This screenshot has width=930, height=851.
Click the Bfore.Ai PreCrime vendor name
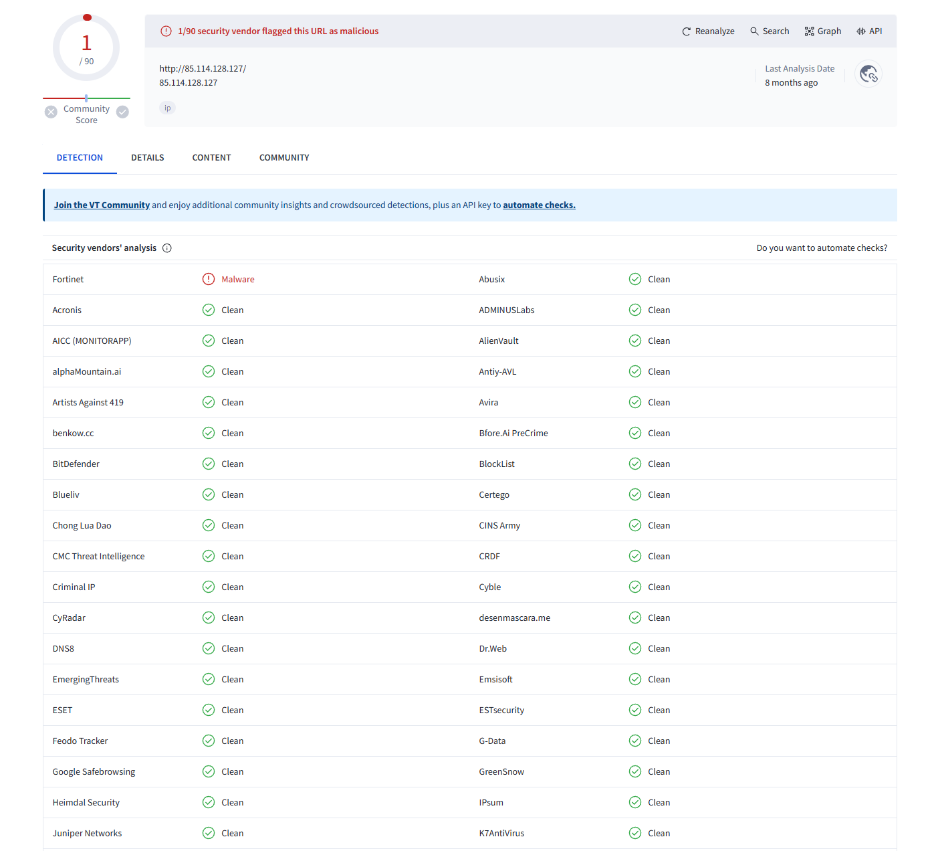click(x=513, y=434)
